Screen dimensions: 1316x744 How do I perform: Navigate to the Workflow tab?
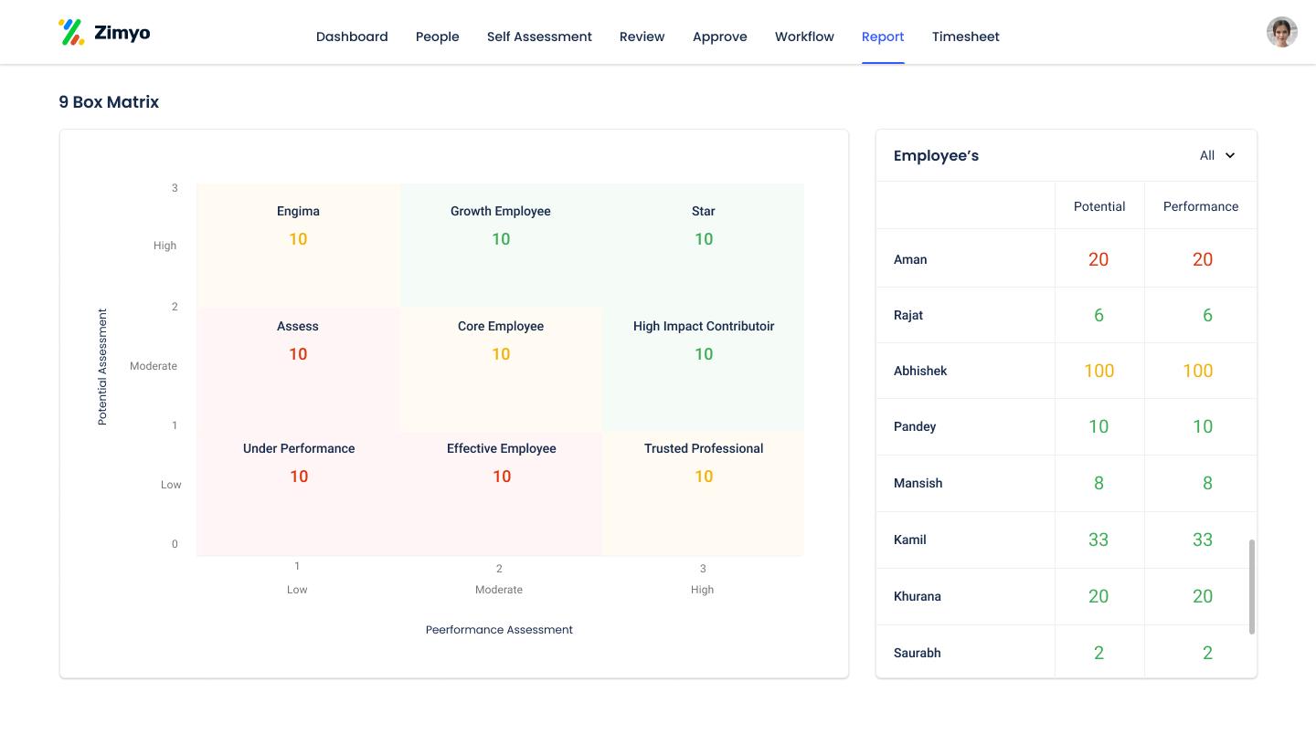[x=804, y=37]
